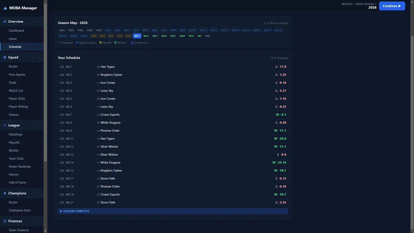Click Phoenix Order in MD 9 row
This screenshot has width=414, height=233.
110,131
